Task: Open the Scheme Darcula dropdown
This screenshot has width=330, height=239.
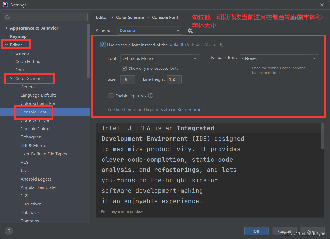Action: 150,31
